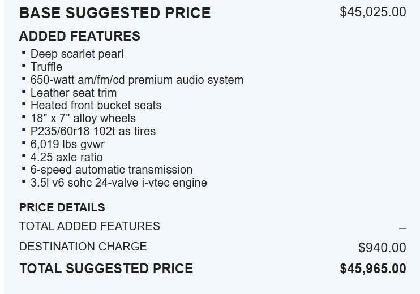The image size is (420, 294).
Task: Click the 6,019 lbs gvwr item
Action: pyautogui.click(x=67, y=144)
